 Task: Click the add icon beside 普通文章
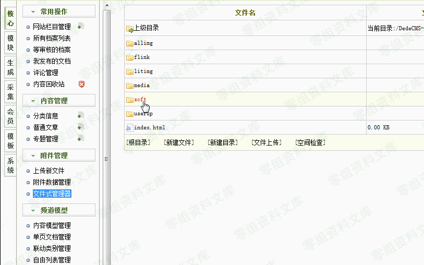pyautogui.click(x=80, y=127)
